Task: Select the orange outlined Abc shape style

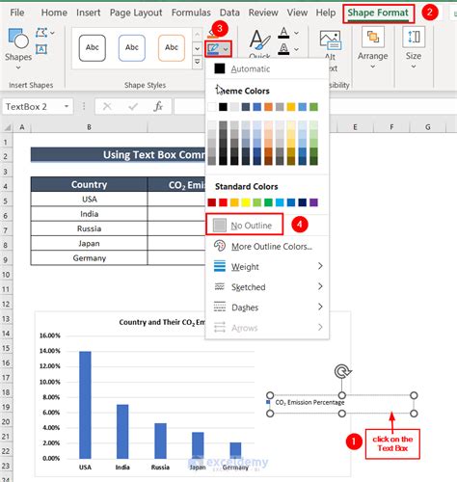Action: click(x=172, y=48)
